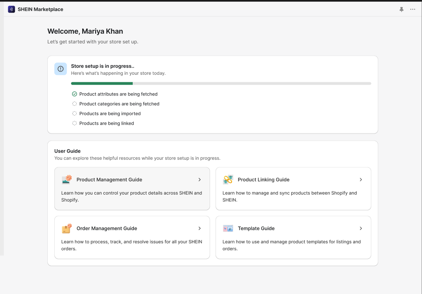Image resolution: width=422 pixels, height=294 pixels.
Task: Open the Product Linking Guide title link
Action: [263, 180]
